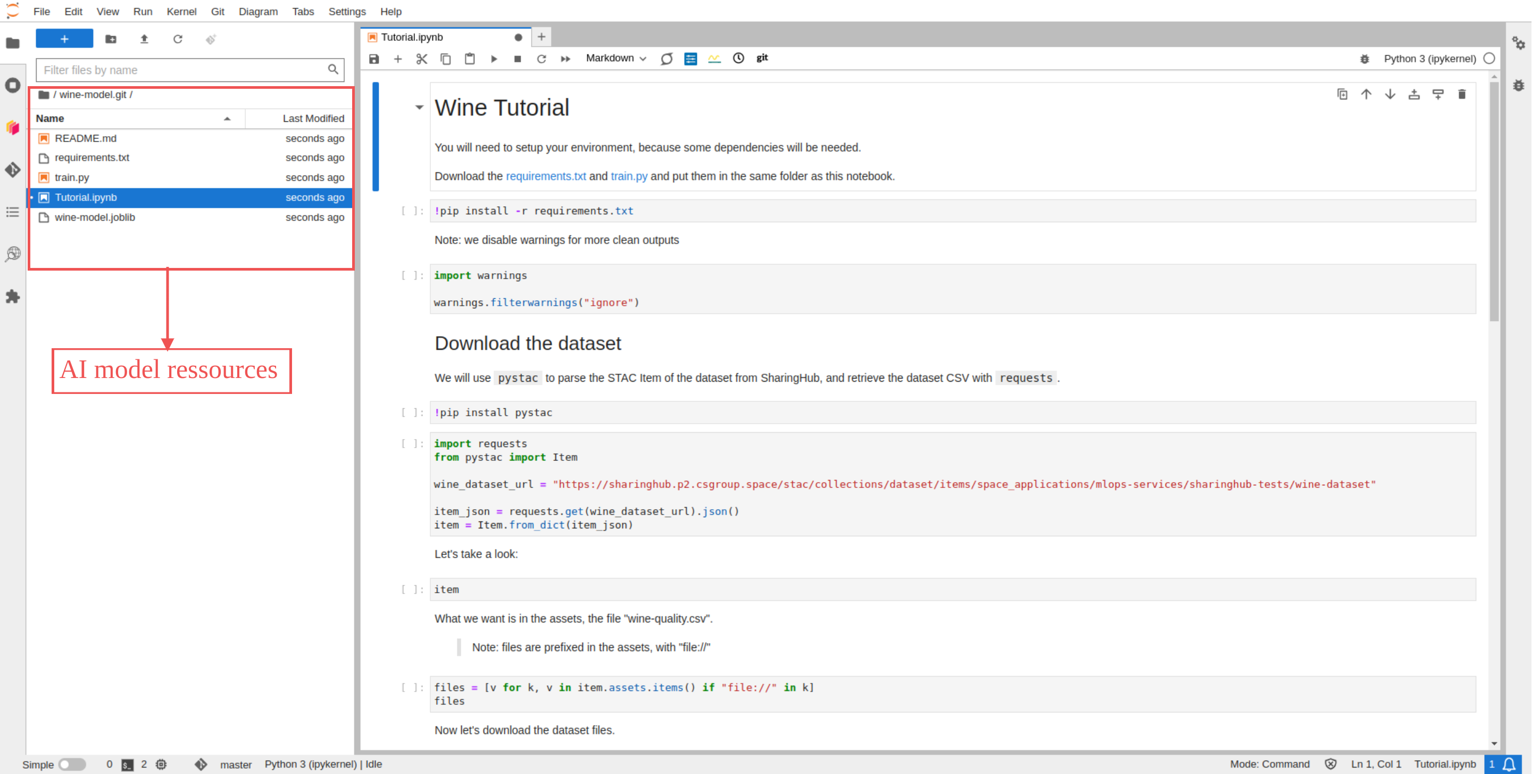Open the cell type Markdown dropdown
The width and height of the screenshot is (1532, 774).
coord(616,57)
